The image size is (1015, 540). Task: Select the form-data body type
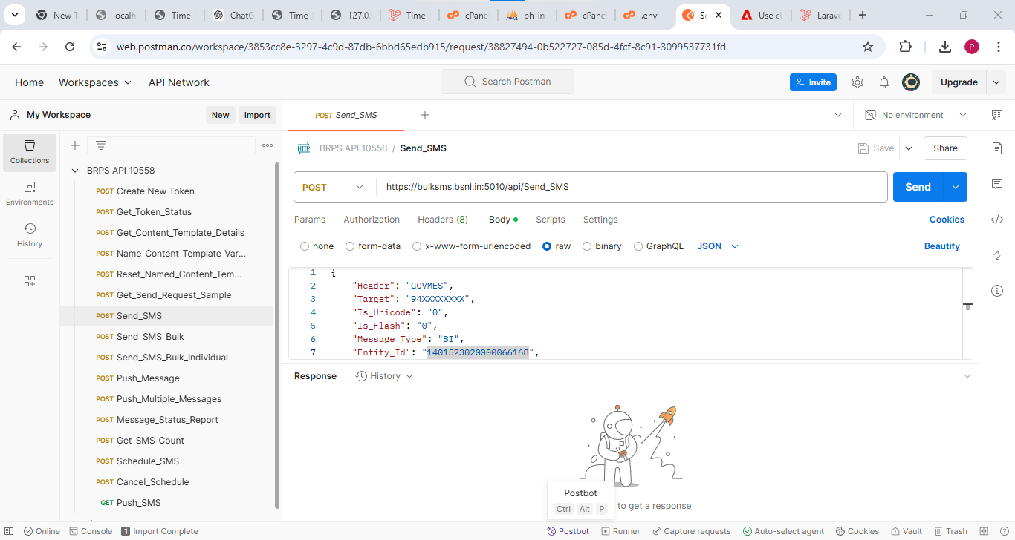point(351,246)
